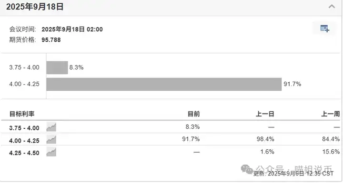Click the 目标利率 column header
The height and width of the screenshot is (183, 343).
point(22,114)
